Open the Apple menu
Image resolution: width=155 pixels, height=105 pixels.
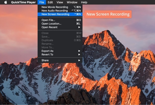6,2
